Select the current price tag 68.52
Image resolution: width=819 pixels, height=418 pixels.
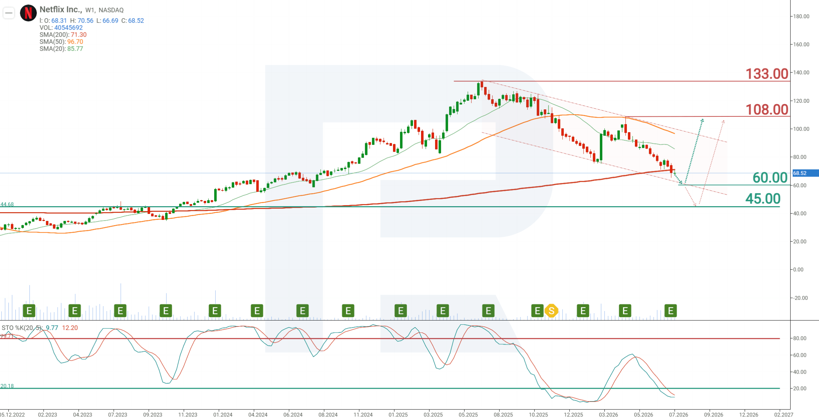point(805,173)
